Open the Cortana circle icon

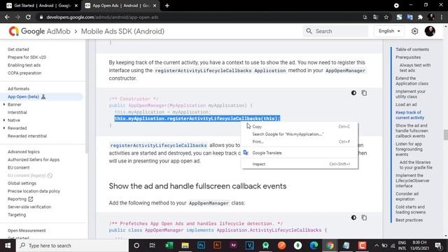(136, 246)
